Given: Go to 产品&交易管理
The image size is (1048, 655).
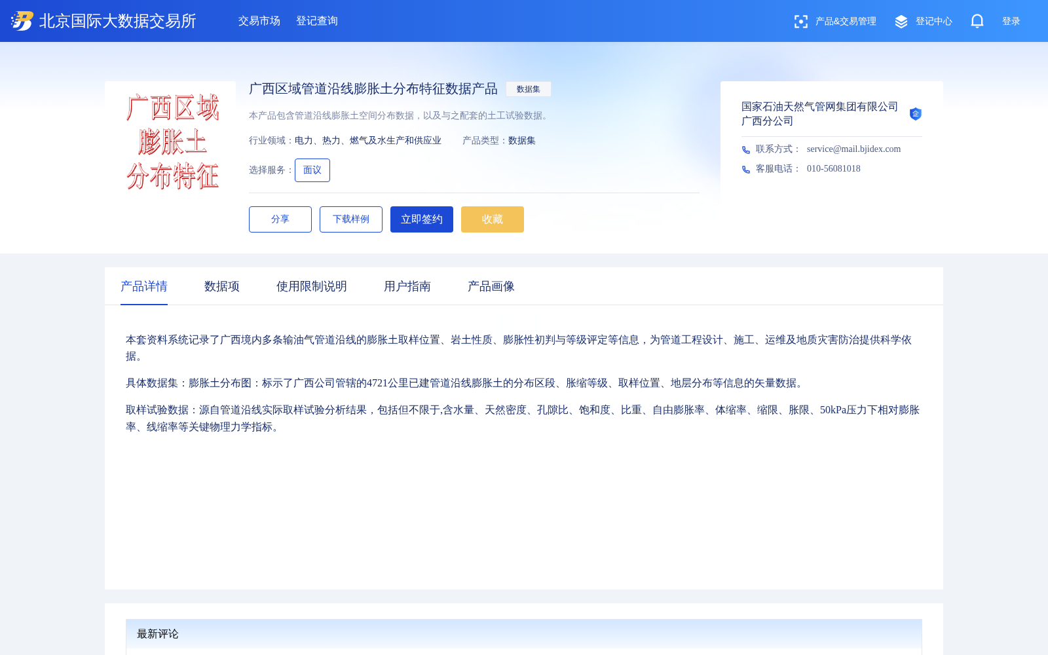Looking at the screenshot, I should pos(846,22).
